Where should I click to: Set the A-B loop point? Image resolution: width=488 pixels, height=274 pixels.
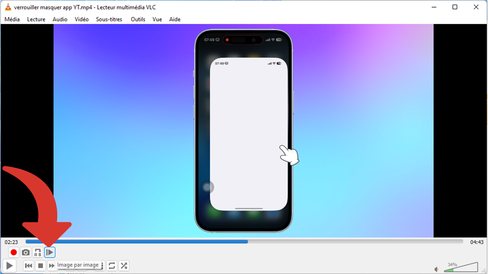(x=38, y=252)
